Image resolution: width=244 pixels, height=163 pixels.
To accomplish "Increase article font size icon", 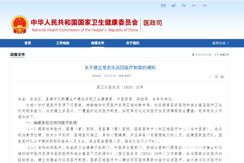I will point(216,76).
